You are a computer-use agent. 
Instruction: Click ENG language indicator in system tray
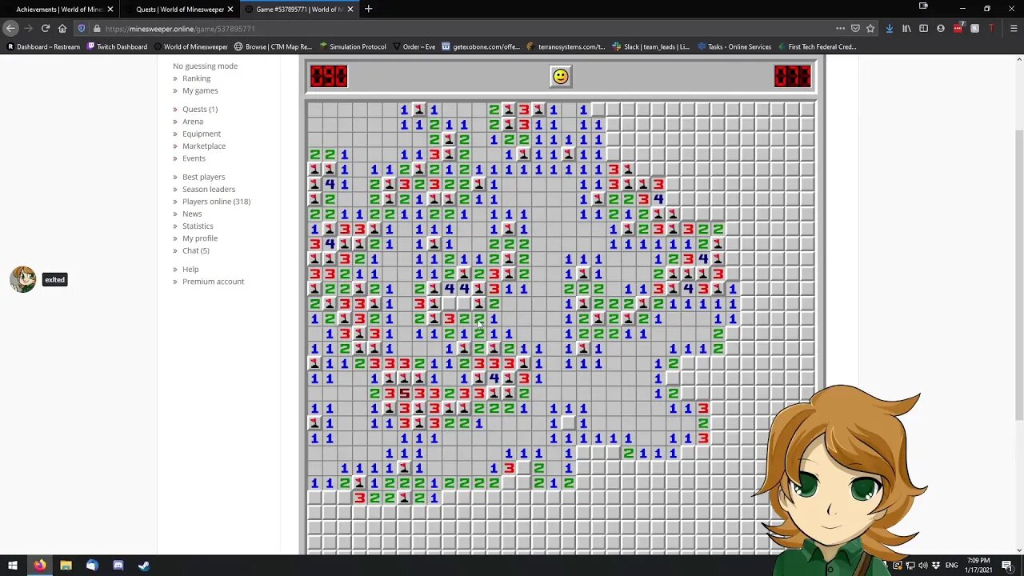pyautogui.click(x=951, y=566)
